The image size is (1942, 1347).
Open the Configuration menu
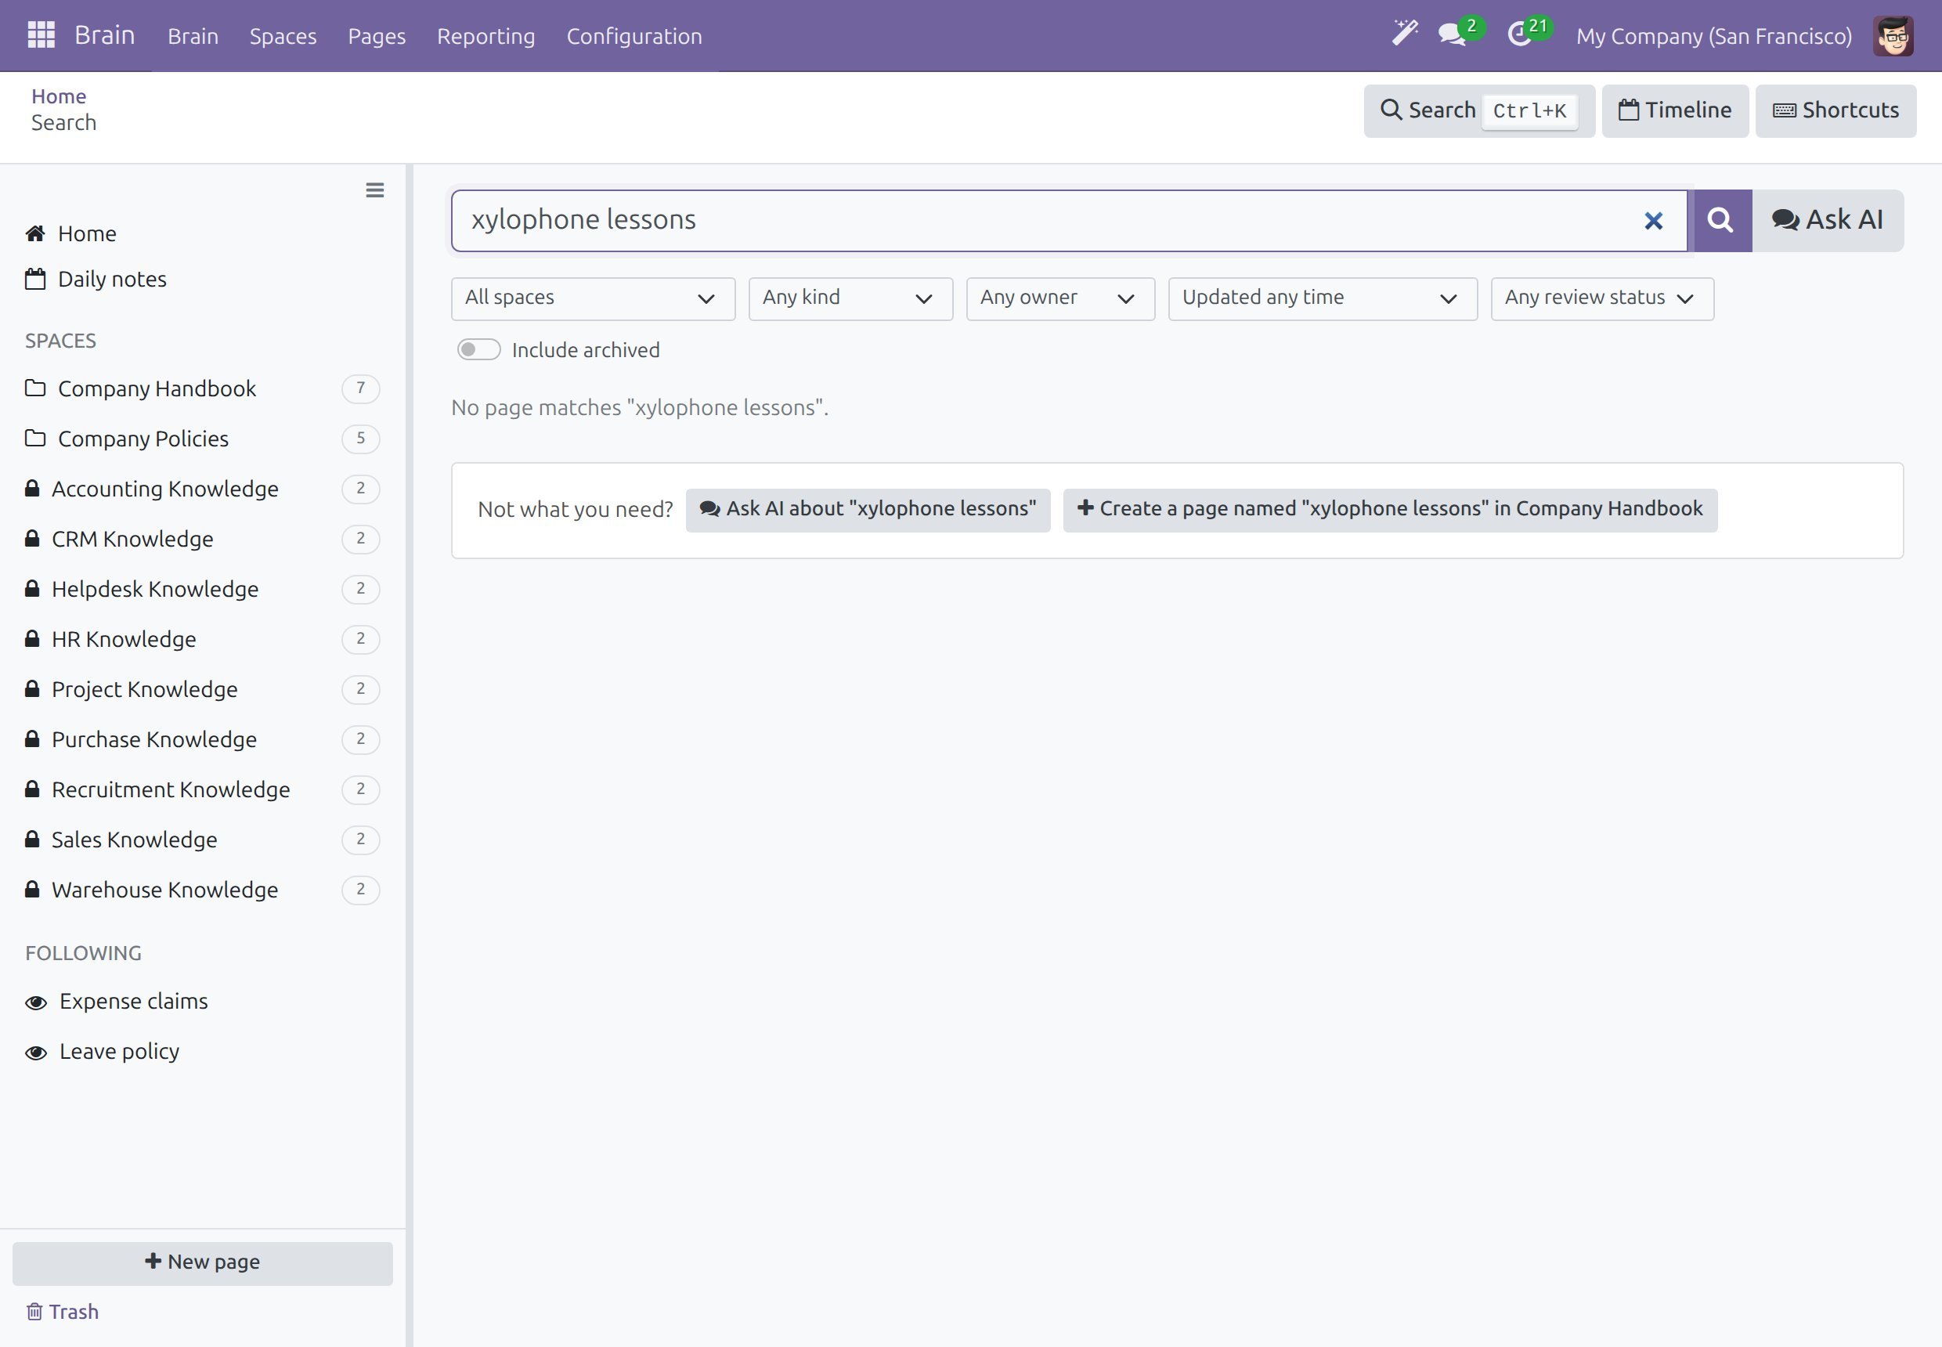tap(633, 36)
